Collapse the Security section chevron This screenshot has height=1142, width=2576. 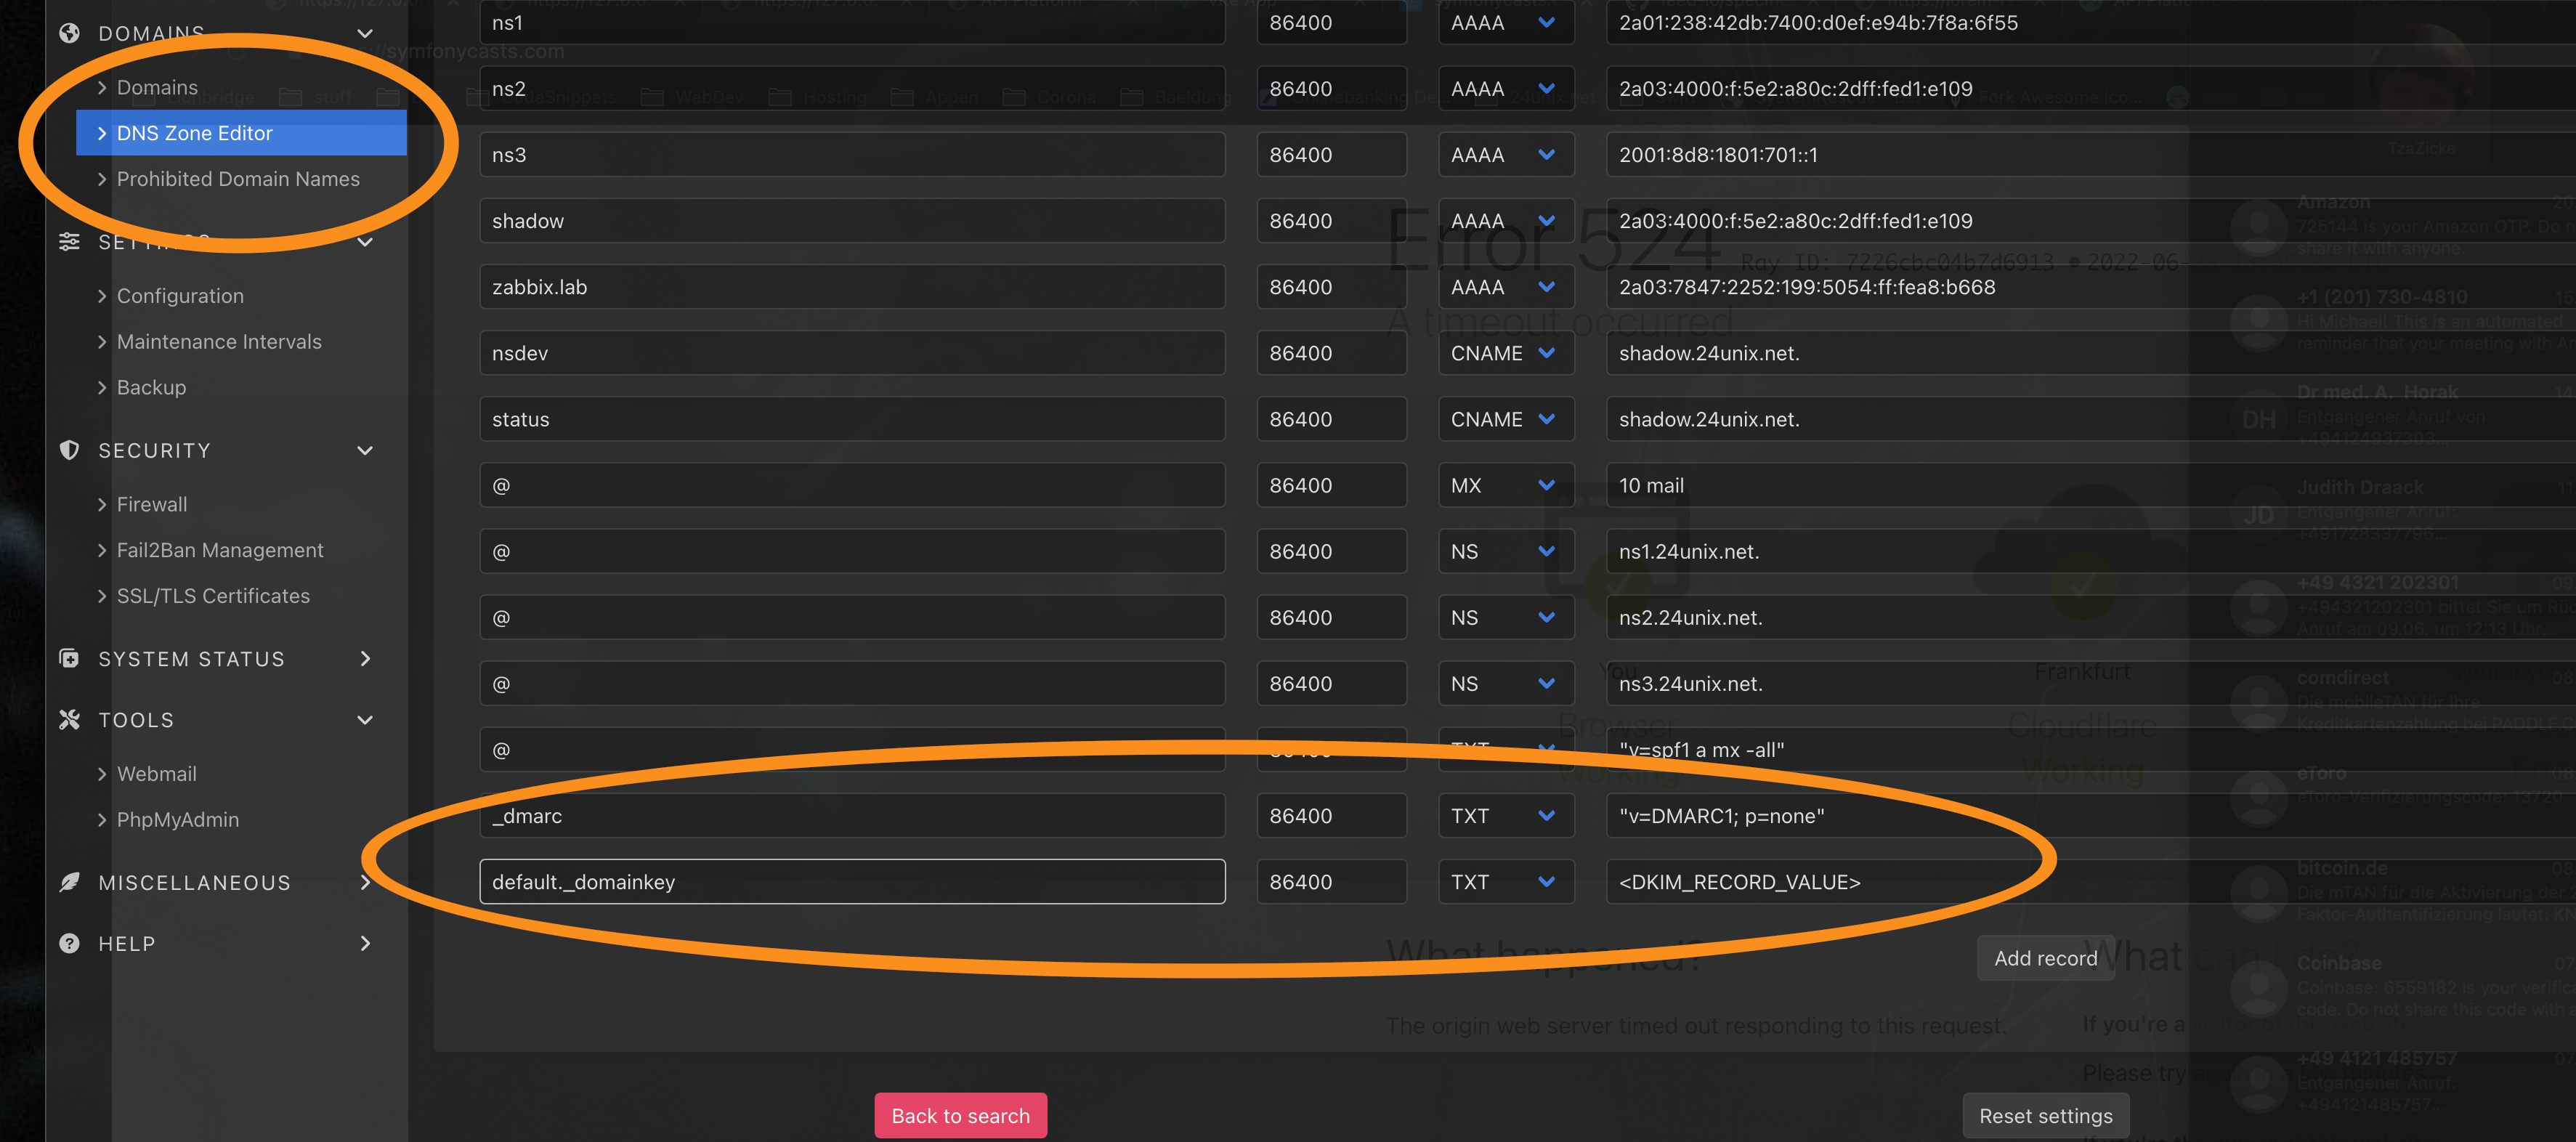(365, 450)
